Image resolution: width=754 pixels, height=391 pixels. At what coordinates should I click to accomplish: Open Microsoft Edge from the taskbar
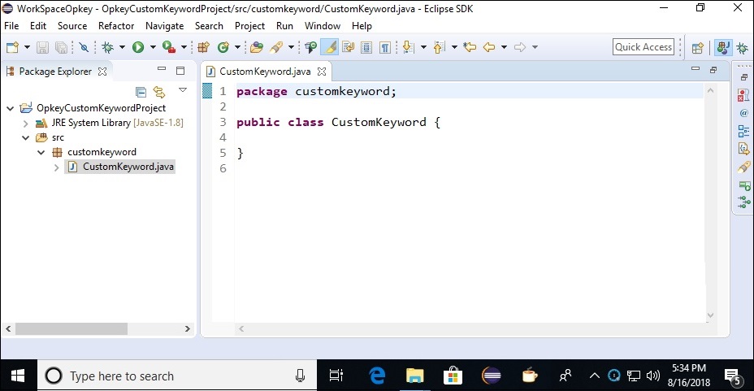pos(377,376)
